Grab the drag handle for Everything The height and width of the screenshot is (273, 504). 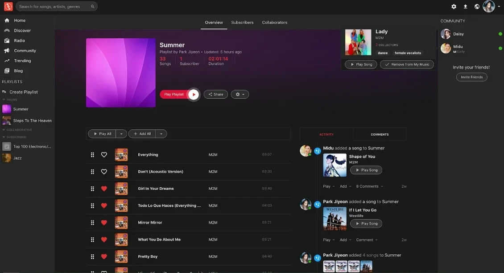tap(92, 155)
